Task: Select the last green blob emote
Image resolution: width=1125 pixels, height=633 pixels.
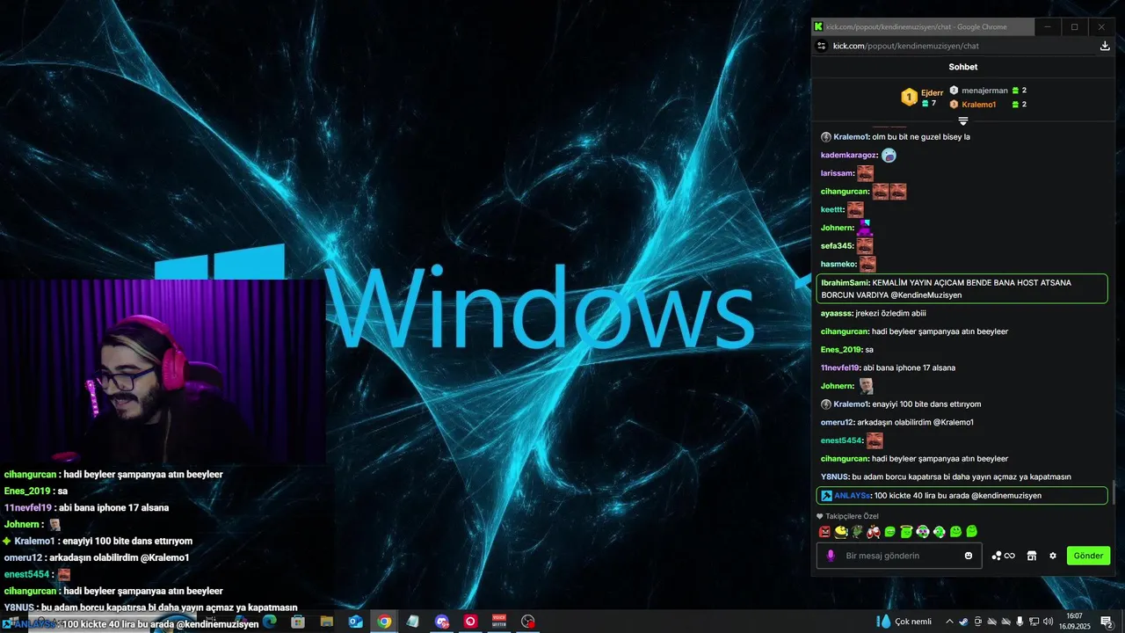Action: [x=971, y=531]
